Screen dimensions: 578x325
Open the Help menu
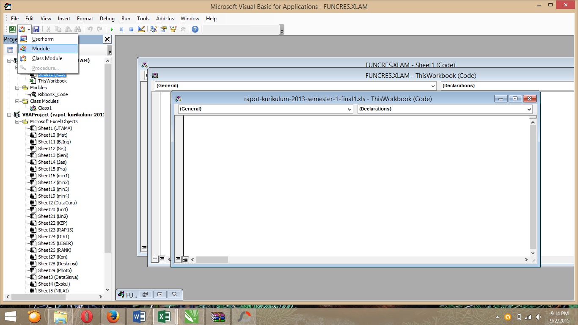point(211,19)
